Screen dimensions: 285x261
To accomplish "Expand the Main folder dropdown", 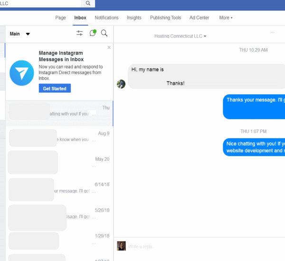I will coord(19,34).
